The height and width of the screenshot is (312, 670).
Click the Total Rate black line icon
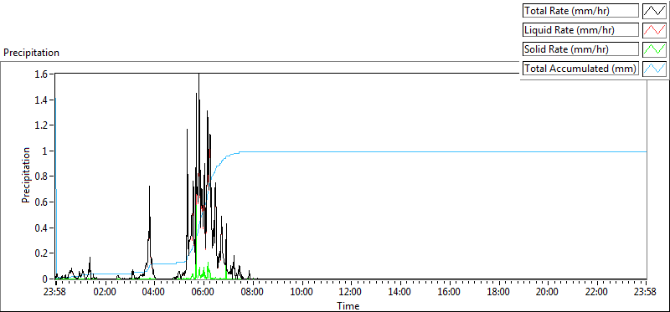655,11
